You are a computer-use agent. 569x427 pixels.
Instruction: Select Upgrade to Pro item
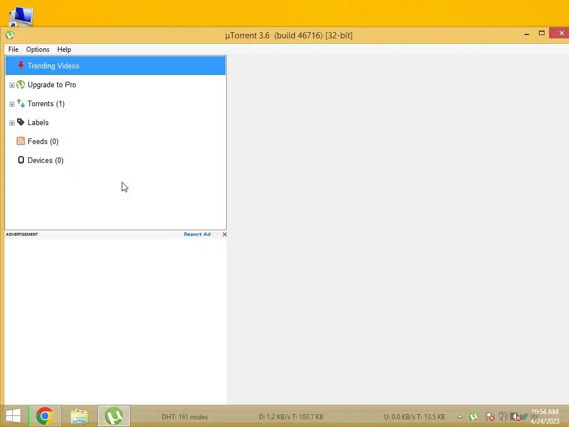pyautogui.click(x=52, y=85)
